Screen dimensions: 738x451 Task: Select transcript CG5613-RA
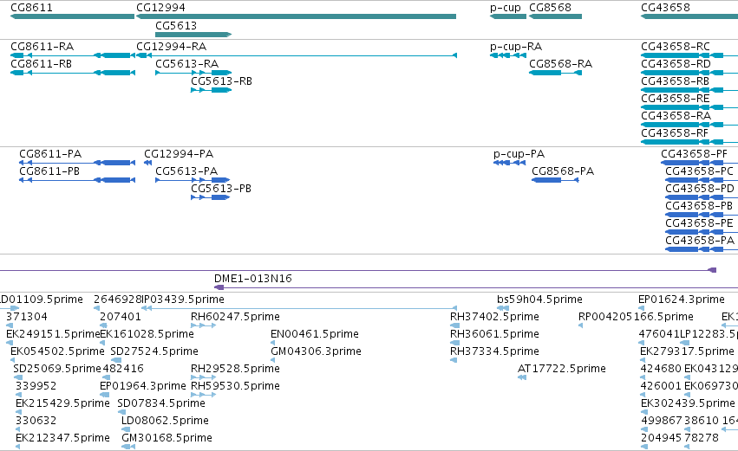click(x=193, y=73)
